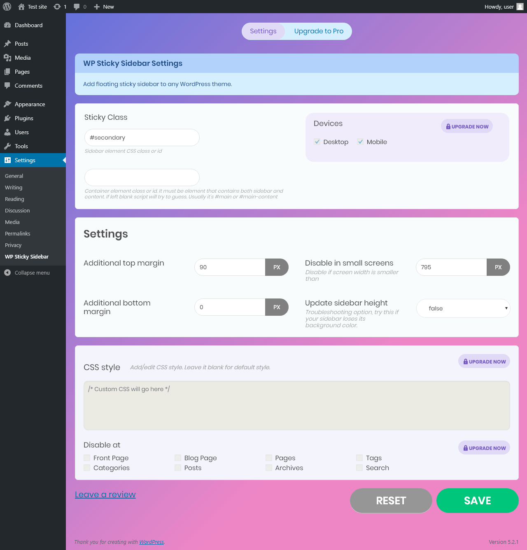
Task: Collapse the admin menu with arrow icon
Action: (7, 273)
